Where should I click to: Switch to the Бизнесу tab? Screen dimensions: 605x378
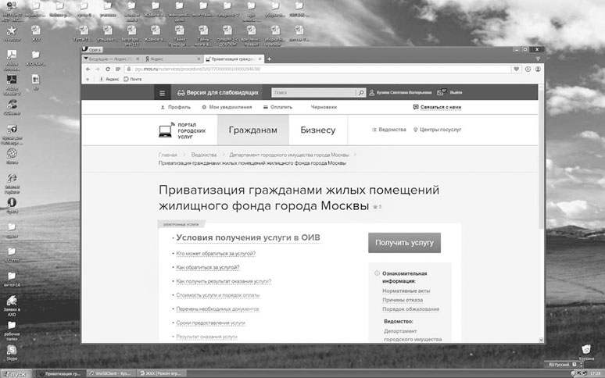pos(317,130)
